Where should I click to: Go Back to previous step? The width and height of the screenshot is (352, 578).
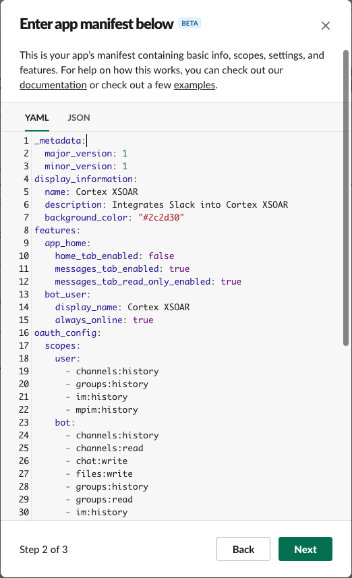pyautogui.click(x=243, y=549)
